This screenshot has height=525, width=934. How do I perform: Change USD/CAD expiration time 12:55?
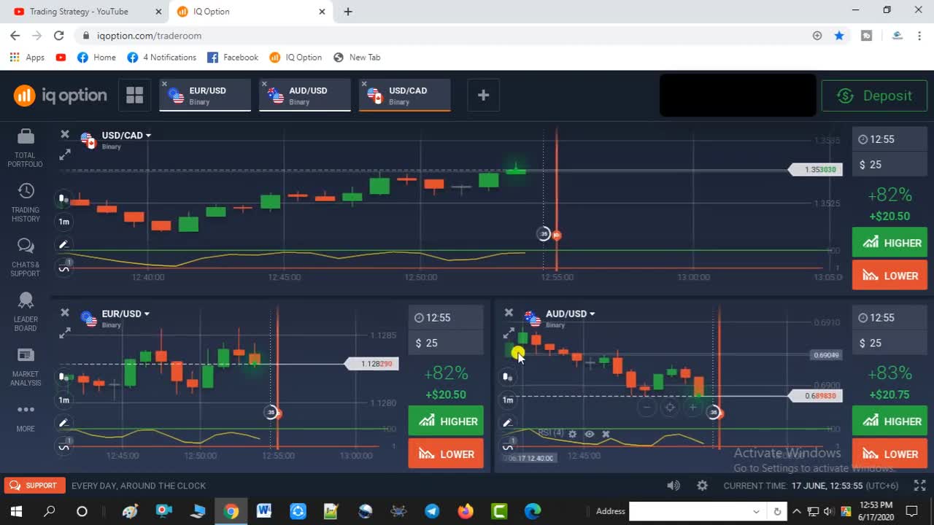(x=889, y=139)
